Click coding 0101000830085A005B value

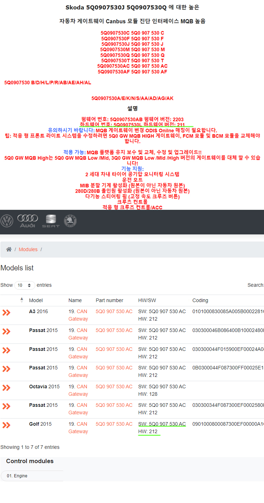coord(228,311)
